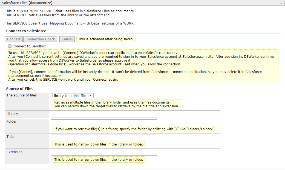Focus the Library text field

104,114
